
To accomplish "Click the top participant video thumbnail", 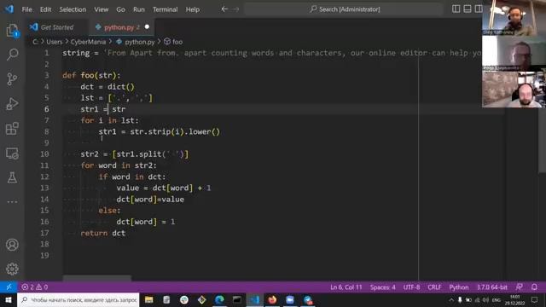I will (x=514, y=18).
